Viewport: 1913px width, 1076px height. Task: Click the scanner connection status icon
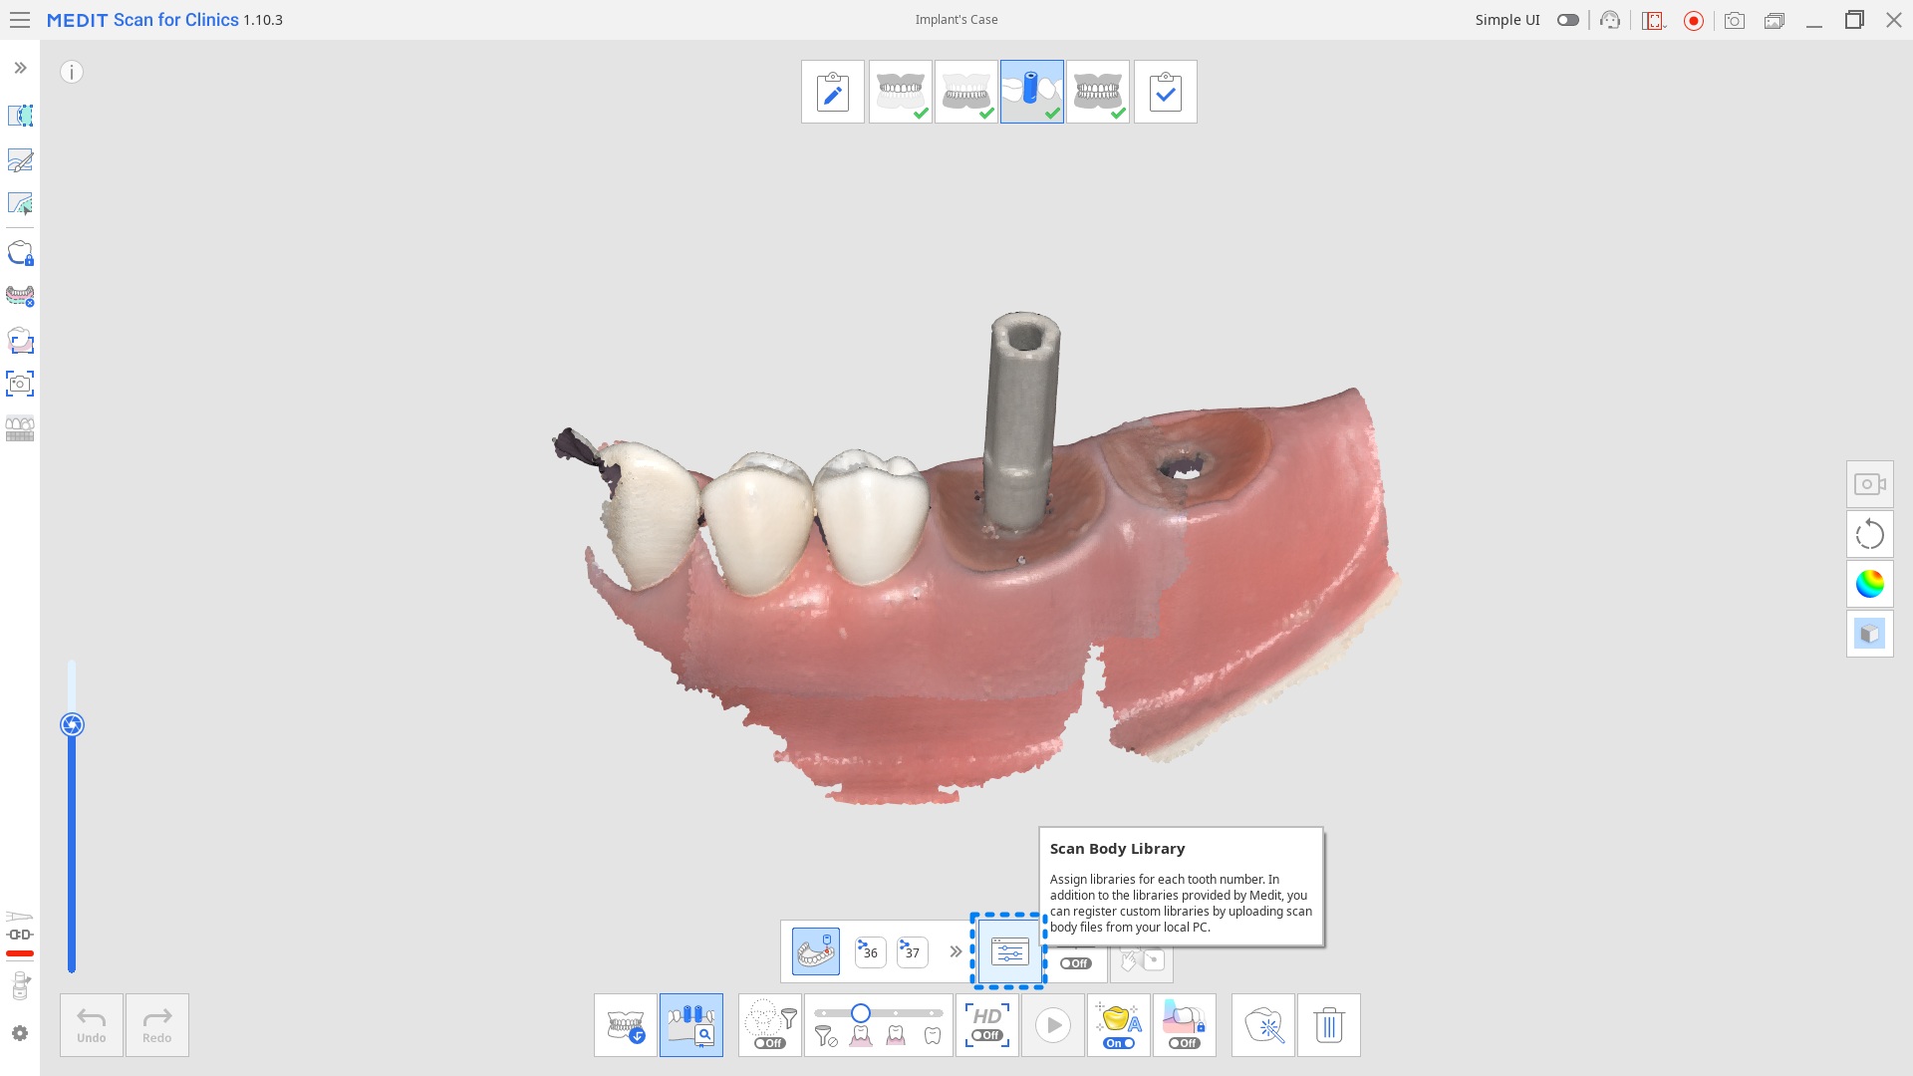point(20,935)
